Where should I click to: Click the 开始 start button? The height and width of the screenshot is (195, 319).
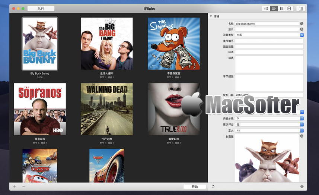(x=195, y=187)
